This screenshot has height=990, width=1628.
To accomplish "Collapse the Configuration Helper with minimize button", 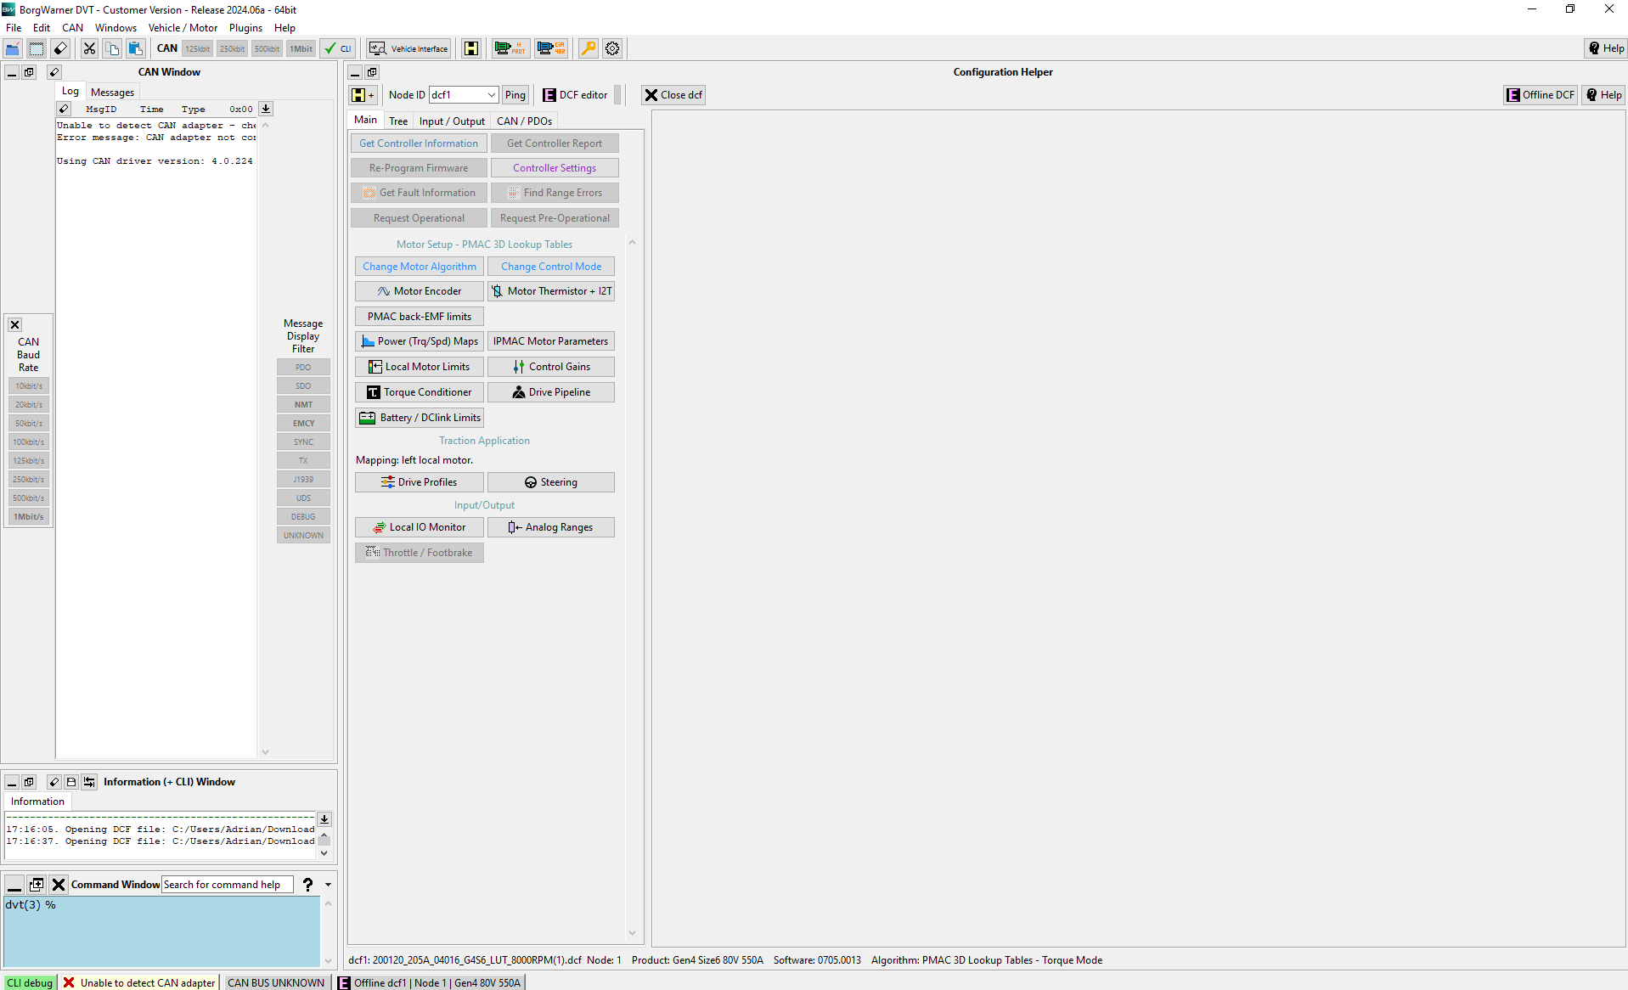I will click(x=355, y=72).
